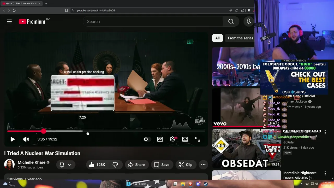Click the 5.33M subscribers text
The width and height of the screenshot is (334, 188).
tap(31, 167)
